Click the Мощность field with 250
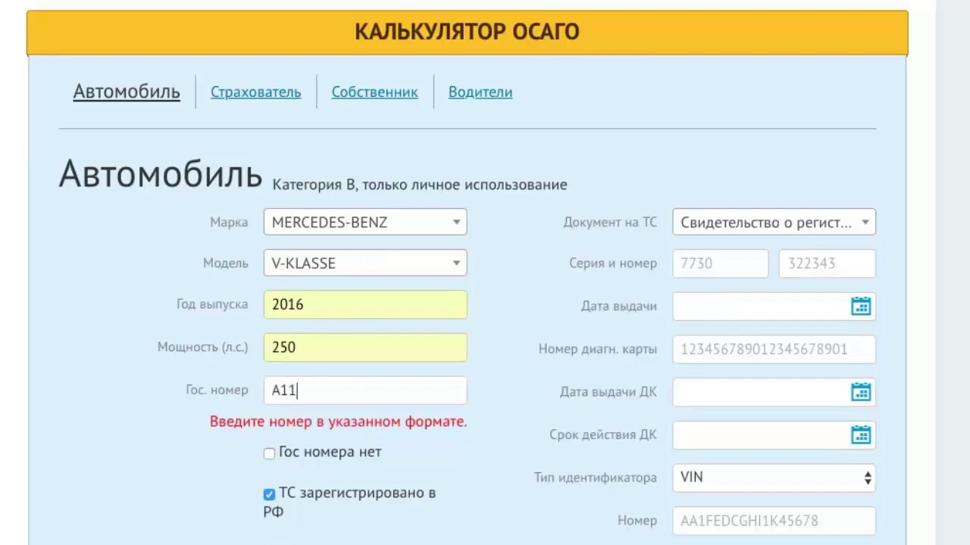The height and width of the screenshot is (545, 970). click(x=365, y=347)
